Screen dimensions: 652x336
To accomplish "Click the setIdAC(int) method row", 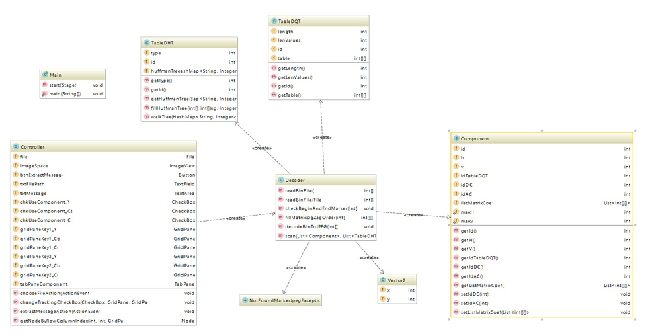I will (x=542, y=304).
